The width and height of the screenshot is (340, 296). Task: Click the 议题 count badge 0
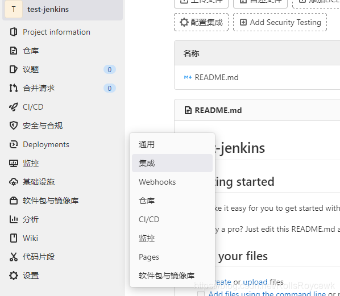[x=110, y=69]
